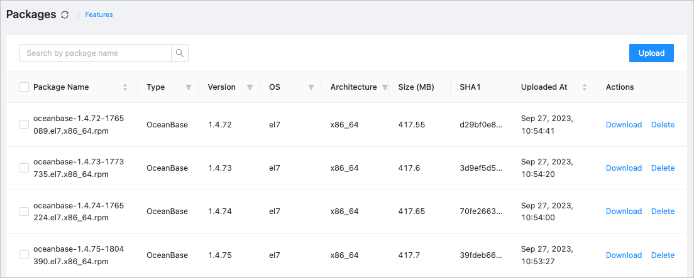Image resolution: width=694 pixels, height=278 pixels.
Task: Select the oceanbase-1.4.75 package row checkbox
Action: tap(24, 255)
